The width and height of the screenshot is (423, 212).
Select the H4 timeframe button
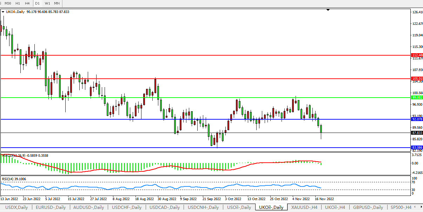click(x=27, y=3)
